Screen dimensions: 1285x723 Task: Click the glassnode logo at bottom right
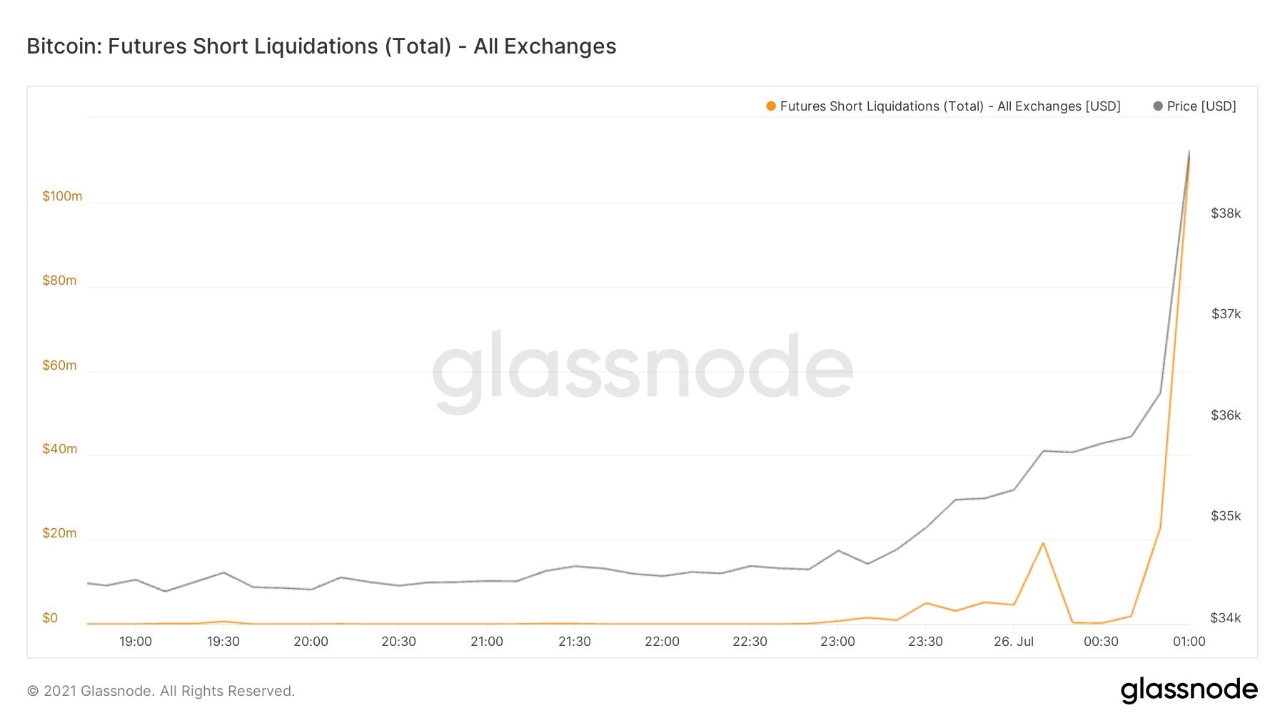[1189, 690]
